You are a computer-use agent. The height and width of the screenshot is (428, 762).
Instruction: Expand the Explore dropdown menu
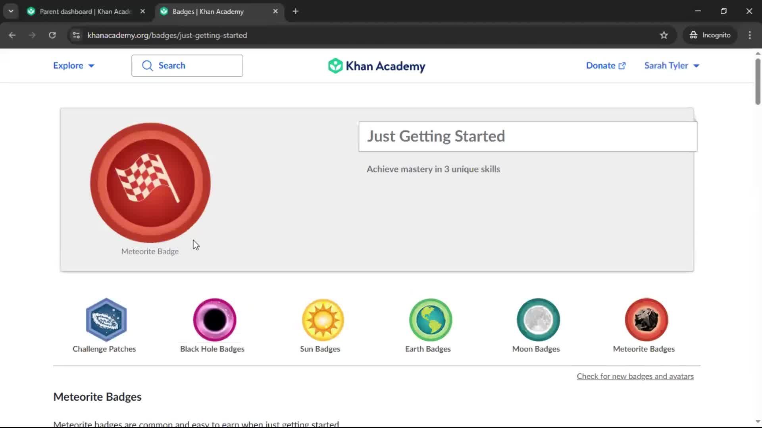pyautogui.click(x=74, y=66)
